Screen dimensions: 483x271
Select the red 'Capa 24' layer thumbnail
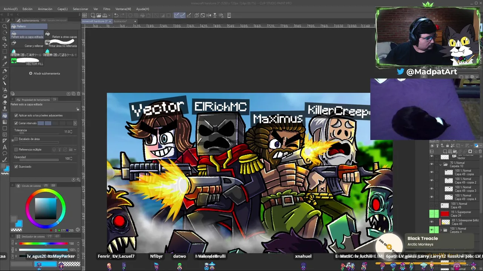(x=445, y=214)
